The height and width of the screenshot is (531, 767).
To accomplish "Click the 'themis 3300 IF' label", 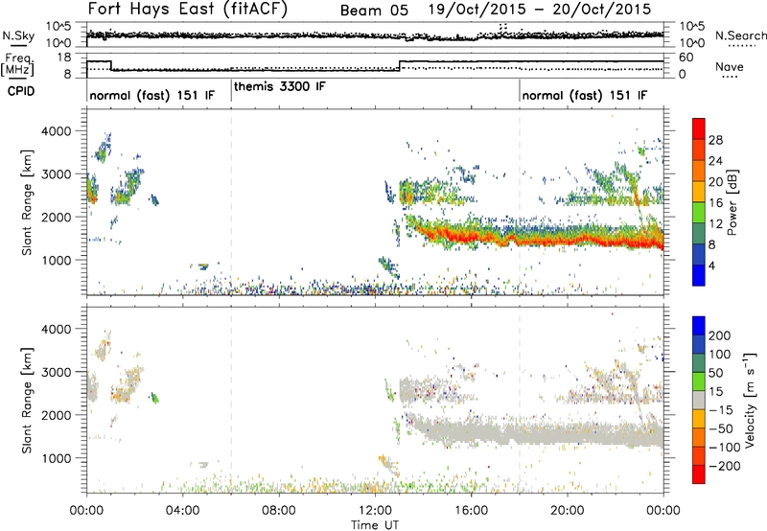I will [x=279, y=86].
